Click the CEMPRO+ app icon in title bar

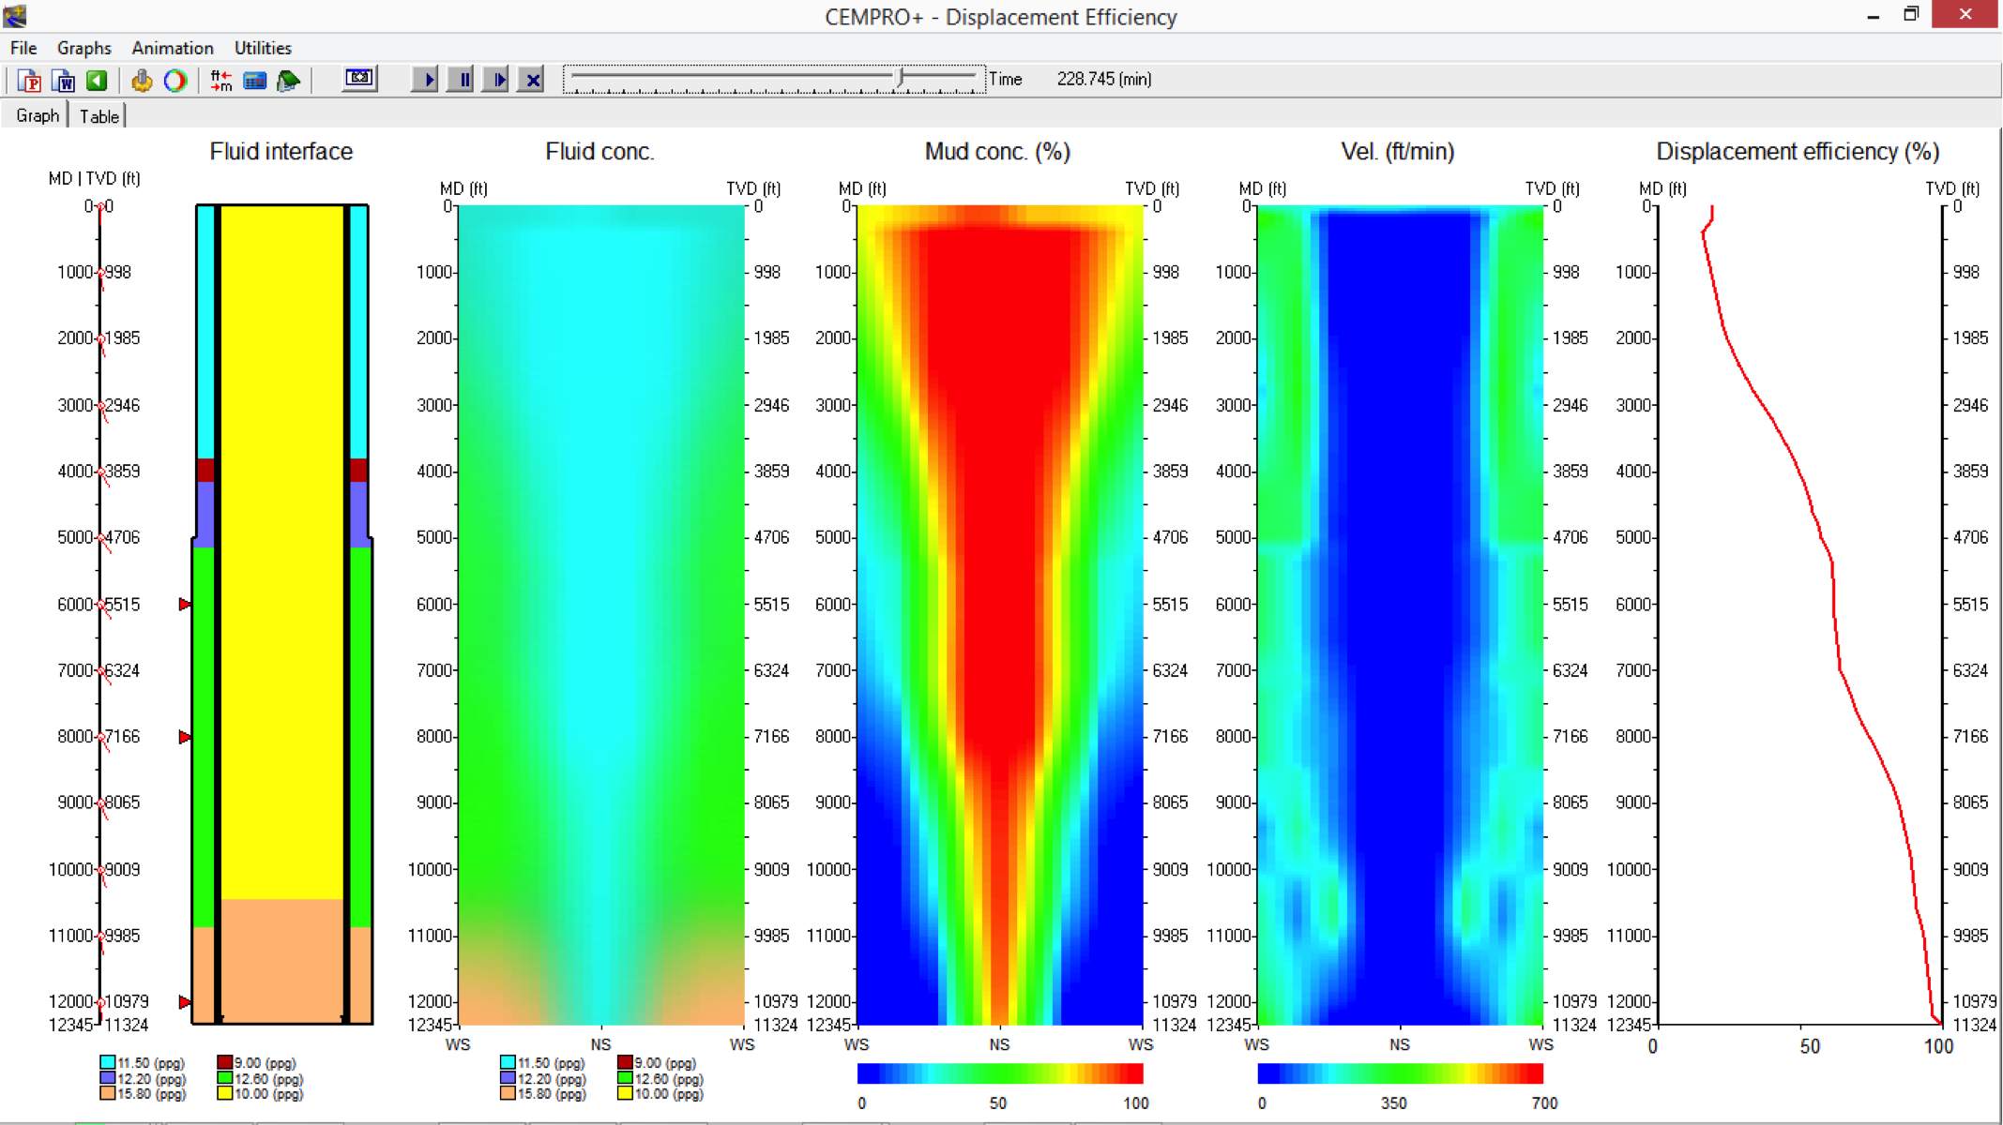[16, 16]
